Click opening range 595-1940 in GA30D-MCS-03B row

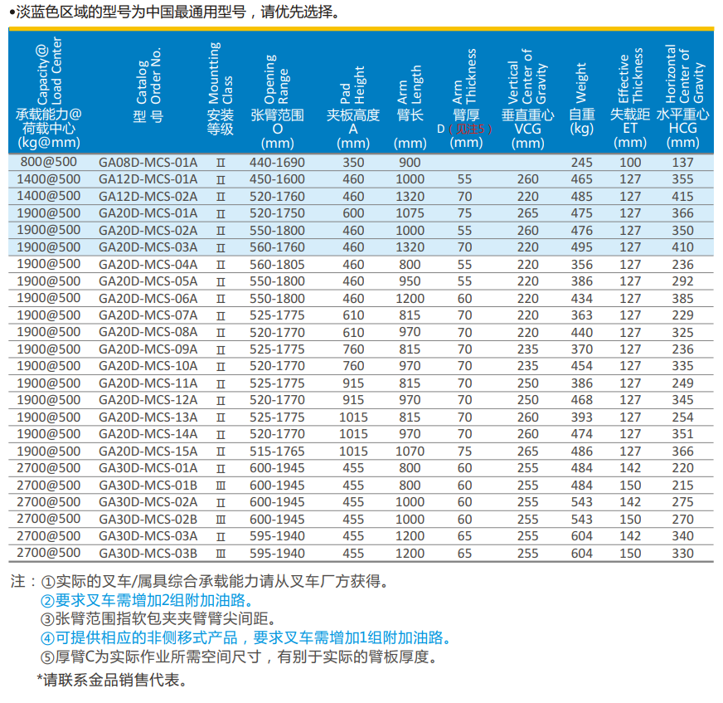point(277,553)
